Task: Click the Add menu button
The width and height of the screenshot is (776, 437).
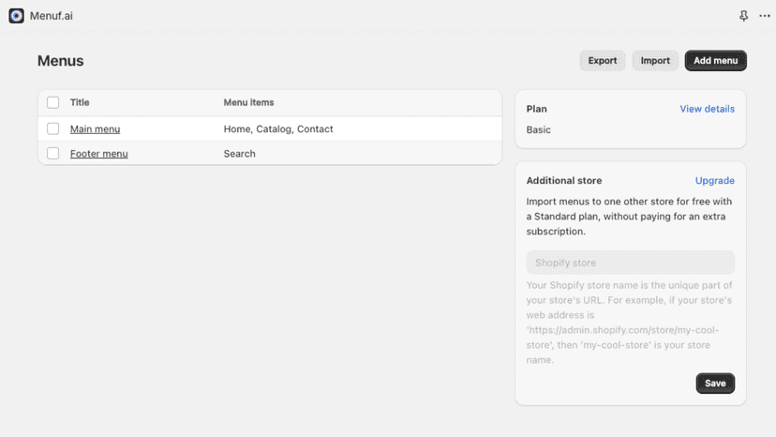Action: pos(716,60)
